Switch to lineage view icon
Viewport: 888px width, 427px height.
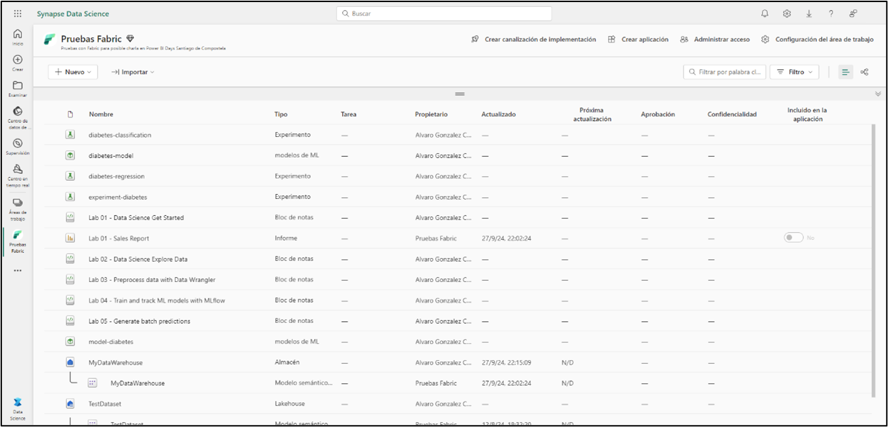864,72
